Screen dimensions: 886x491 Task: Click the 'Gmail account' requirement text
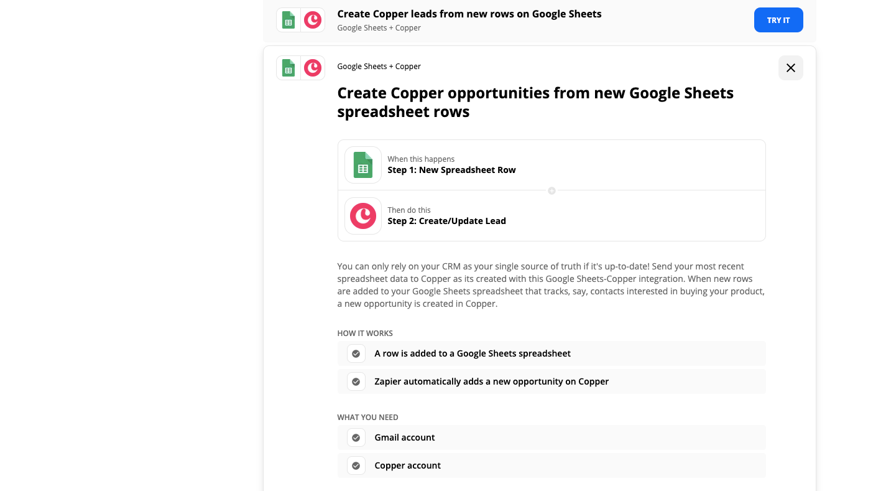(x=405, y=437)
